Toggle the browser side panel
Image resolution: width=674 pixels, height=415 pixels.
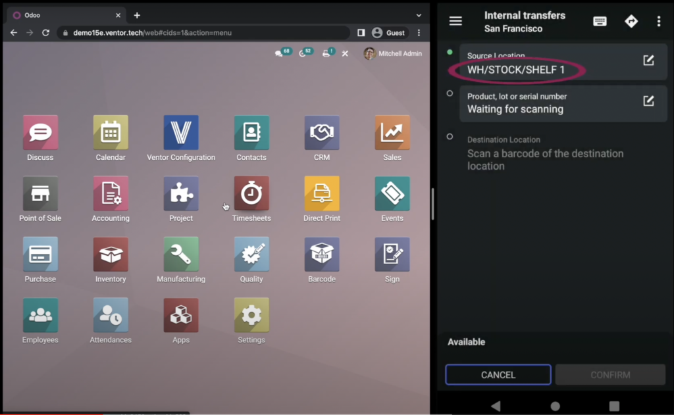361,33
